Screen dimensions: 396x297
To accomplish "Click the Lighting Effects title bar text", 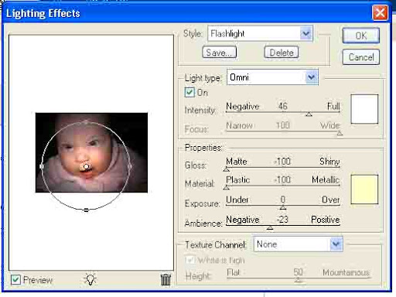I will (43, 13).
